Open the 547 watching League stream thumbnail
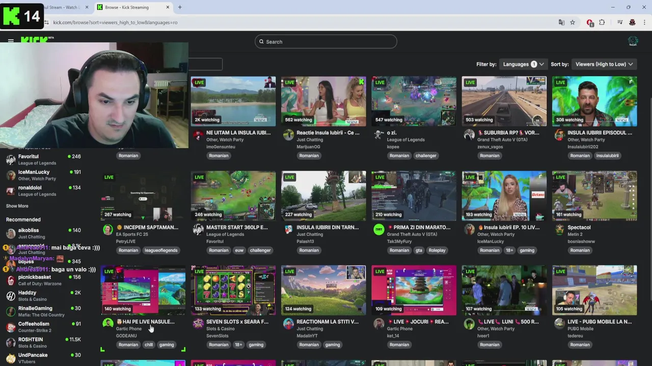Image resolution: width=652 pixels, height=366 pixels. (x=414, y=101)
